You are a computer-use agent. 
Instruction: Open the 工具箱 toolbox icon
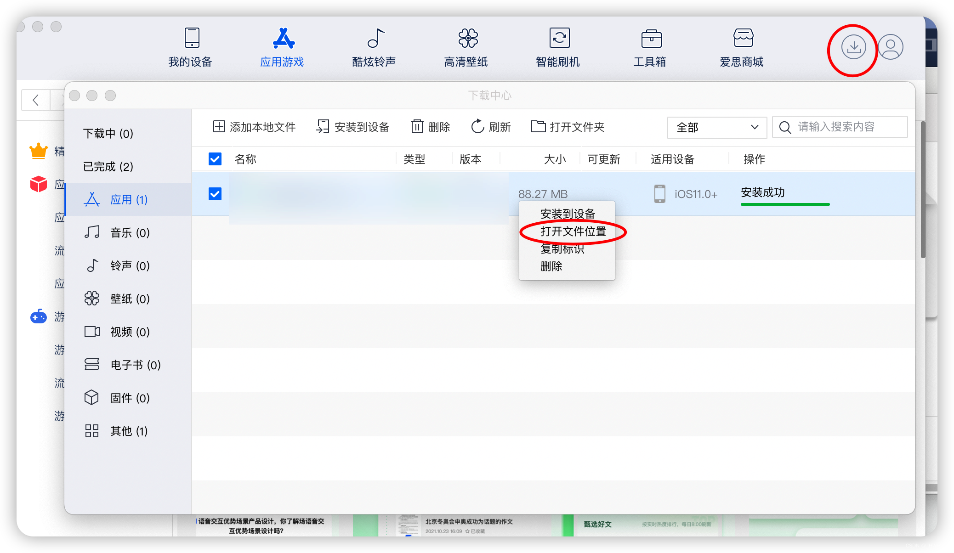[651, 38]
